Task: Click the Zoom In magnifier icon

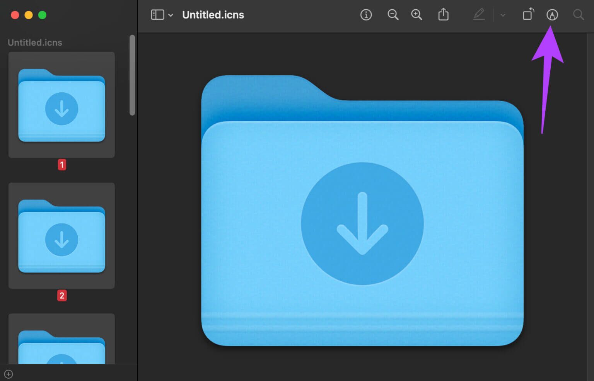Action: click(x=416, y=15)
